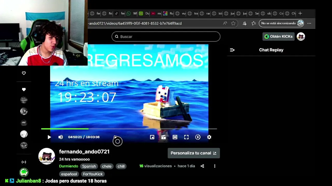Play the paused video
Image resolution: width=332 pixels, height=186 pixels.
click(x=49, y=137)
